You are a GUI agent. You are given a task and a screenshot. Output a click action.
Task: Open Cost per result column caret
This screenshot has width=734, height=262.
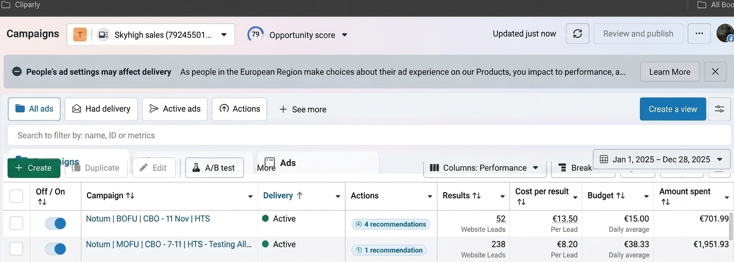click(x=575, y=197)
